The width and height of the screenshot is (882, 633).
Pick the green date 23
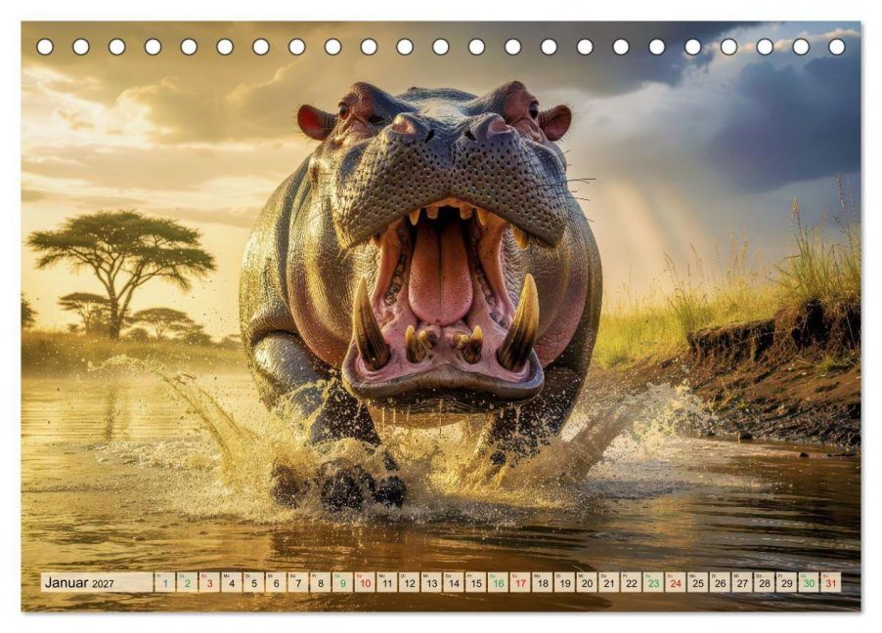[x=653, y=582]
